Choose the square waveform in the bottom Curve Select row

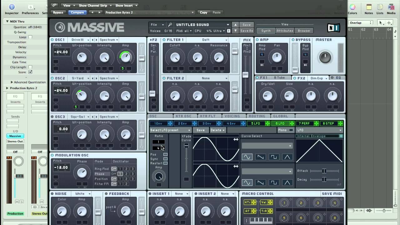(x=274, y=182)
